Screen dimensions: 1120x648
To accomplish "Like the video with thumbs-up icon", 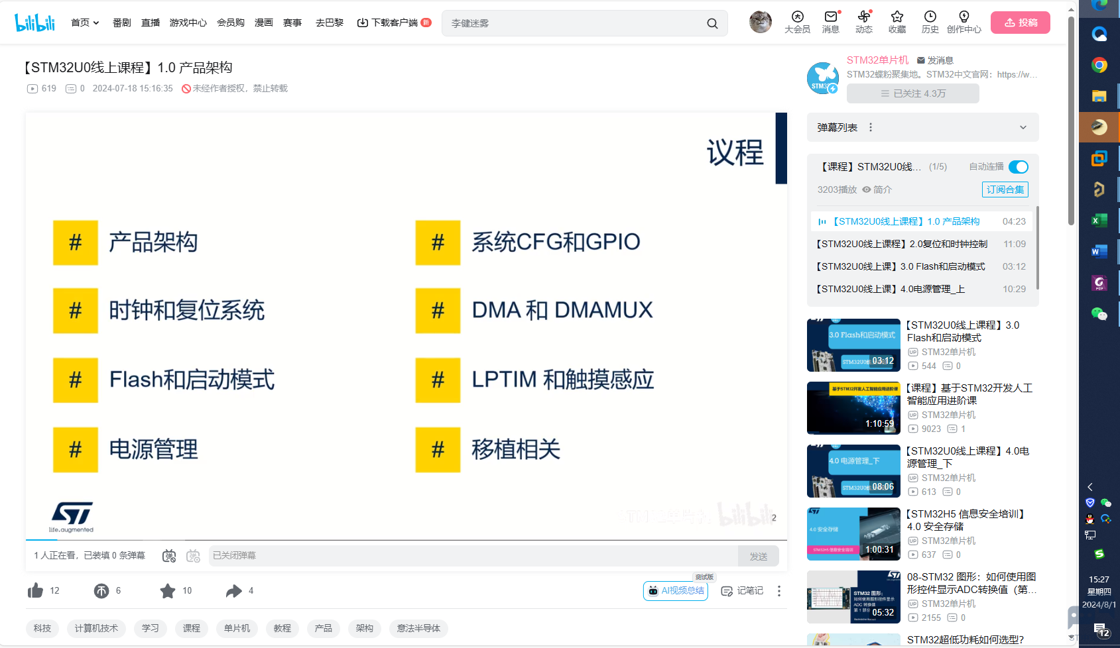I will 36,590.
